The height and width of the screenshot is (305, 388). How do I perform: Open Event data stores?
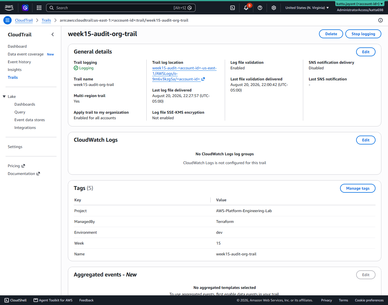point(30,120)
